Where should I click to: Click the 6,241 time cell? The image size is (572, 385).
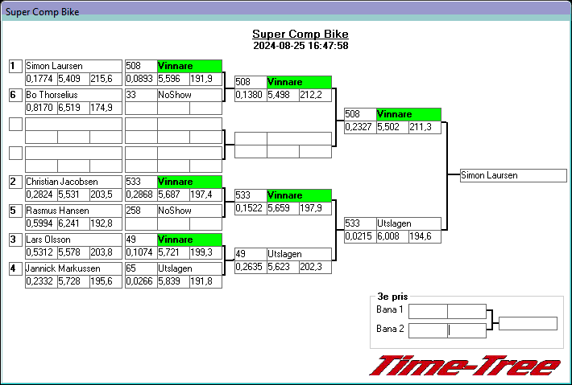[73, 223]
